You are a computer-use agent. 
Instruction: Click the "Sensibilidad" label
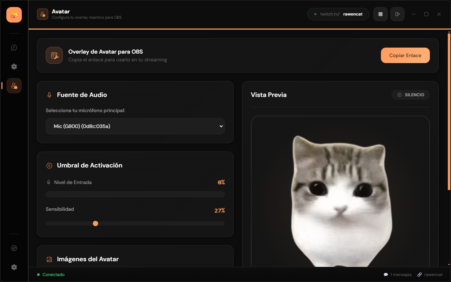tap(60, 209)
